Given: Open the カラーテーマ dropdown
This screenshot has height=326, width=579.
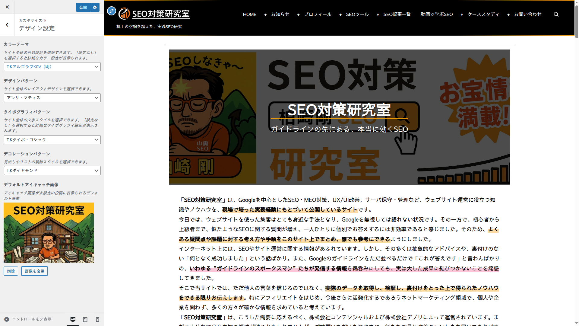Looking at the screenshot, I should [x=52, y=67].
